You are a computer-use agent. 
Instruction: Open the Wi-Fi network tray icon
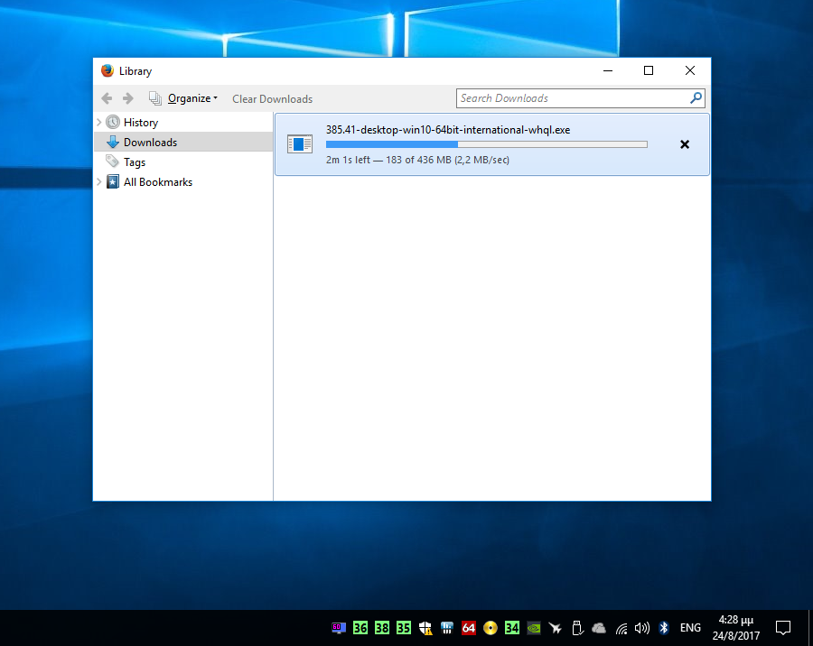(x=621, y=628)
